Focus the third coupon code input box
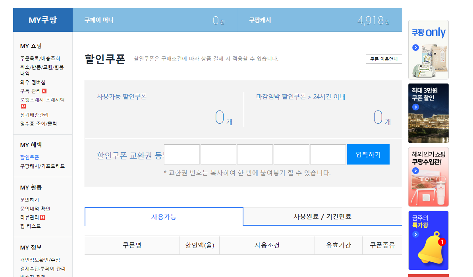 (255, 155)
